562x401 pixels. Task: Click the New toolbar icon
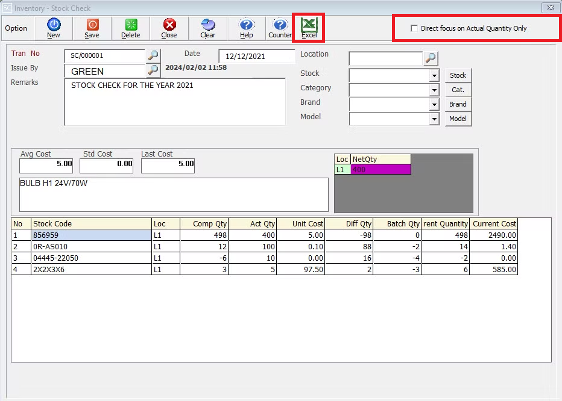(x=54, y=28)
